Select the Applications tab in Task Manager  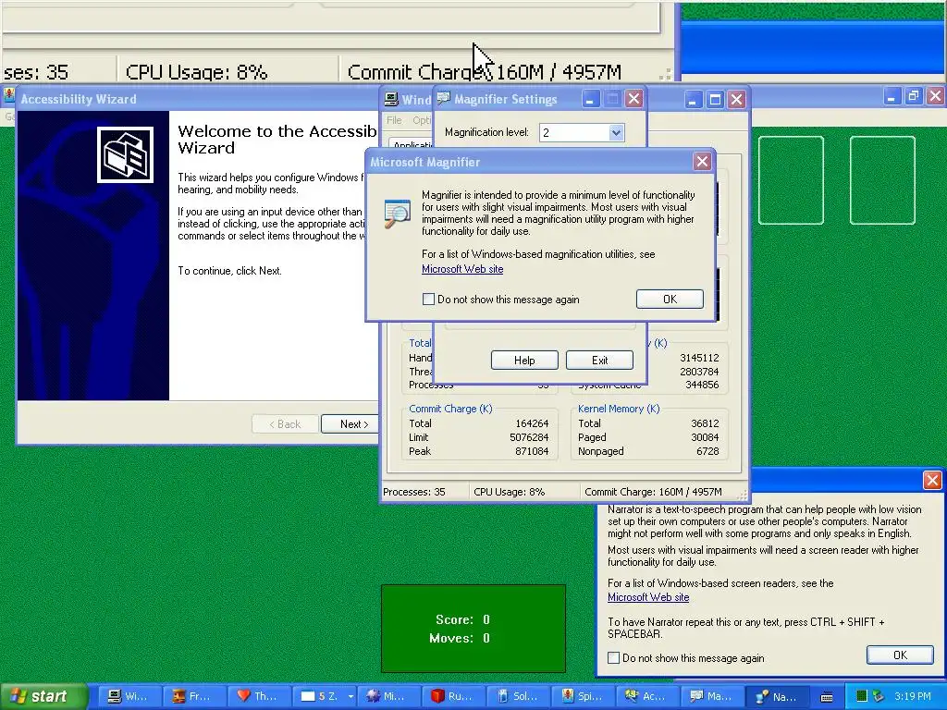(x=412, y=145)
